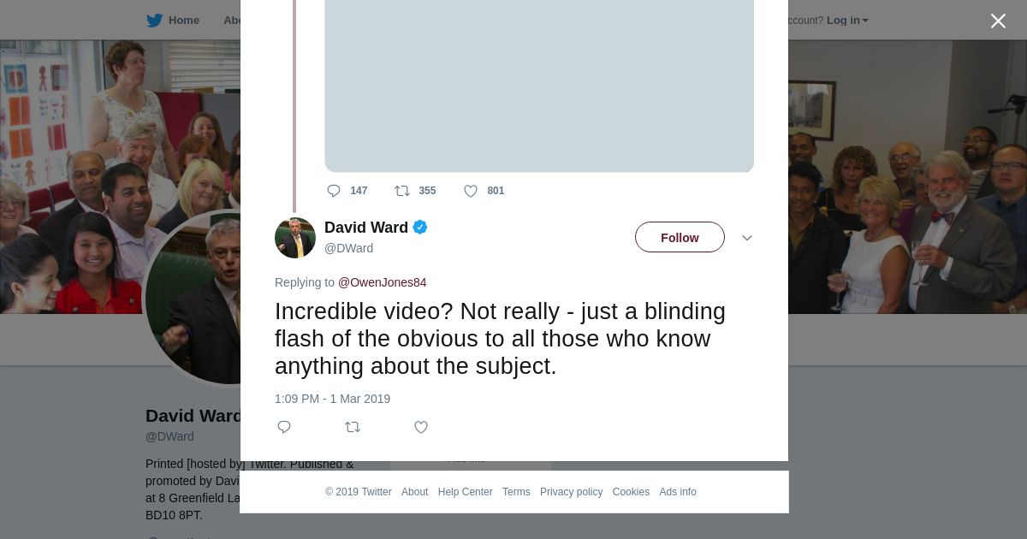The image size is (1027, 539).
Task: Open replies on tweet with 147 comments
Action: 335,191
